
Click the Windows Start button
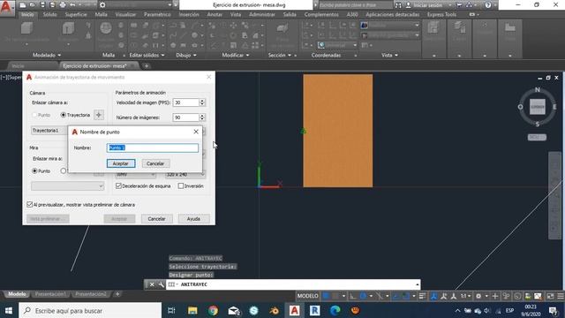pyautogui.click(x=9, y=310)
